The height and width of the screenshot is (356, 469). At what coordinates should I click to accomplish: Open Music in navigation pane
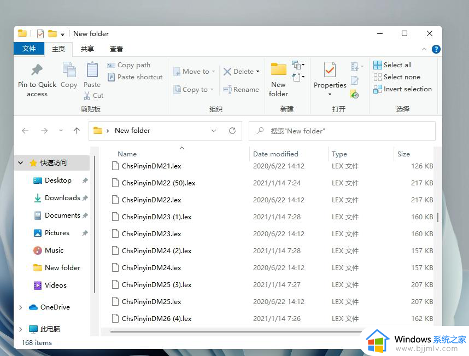(54, 250)
